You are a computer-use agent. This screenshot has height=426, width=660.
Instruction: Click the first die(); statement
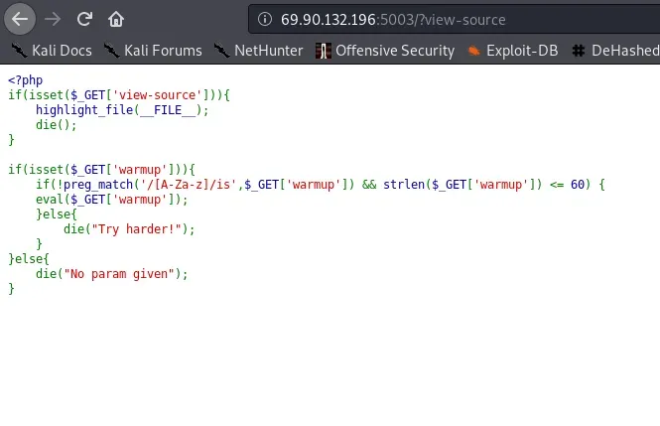click(56, 125)
